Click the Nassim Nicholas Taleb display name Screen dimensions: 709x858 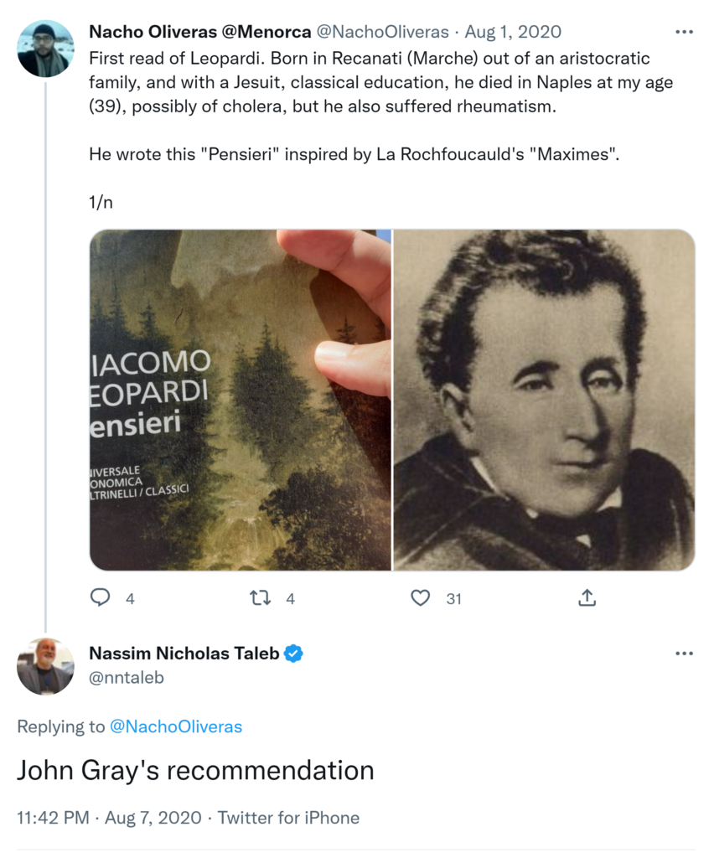click(x=184, y=654)
